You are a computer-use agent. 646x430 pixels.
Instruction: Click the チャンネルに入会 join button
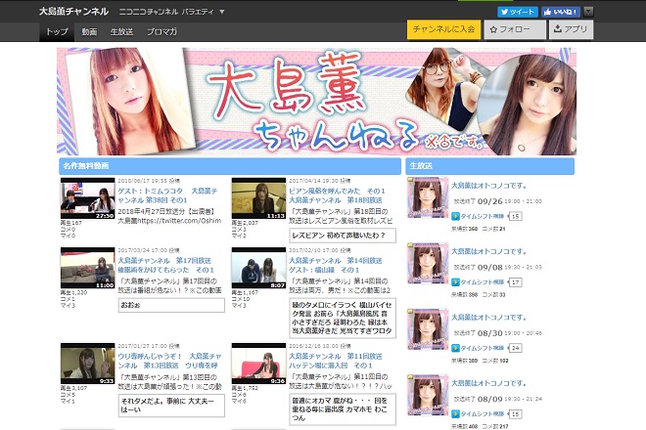[x=443, y=29]
